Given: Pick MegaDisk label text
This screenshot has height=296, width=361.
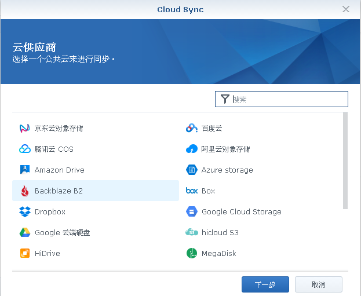Looking at the screenshot, I should tap(218, 253).
